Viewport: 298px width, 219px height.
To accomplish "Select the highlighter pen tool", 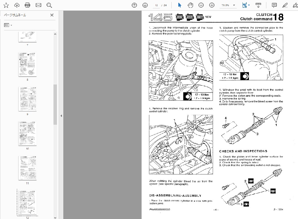I will coord(285,5).
